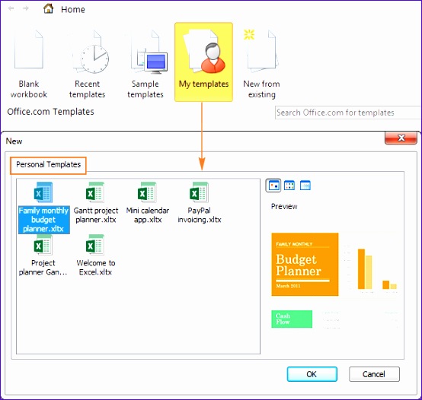Click the Home breadcrumb text

coord(73,9)
